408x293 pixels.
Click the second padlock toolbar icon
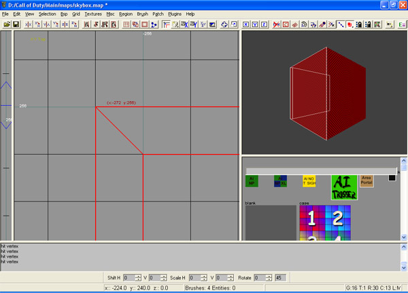[x=368, y=24]
